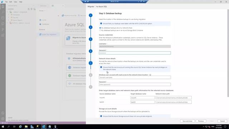229x129 pixels.
Task: Click the Show Active Connections icon in the Servers header
Action: (34, 9)
